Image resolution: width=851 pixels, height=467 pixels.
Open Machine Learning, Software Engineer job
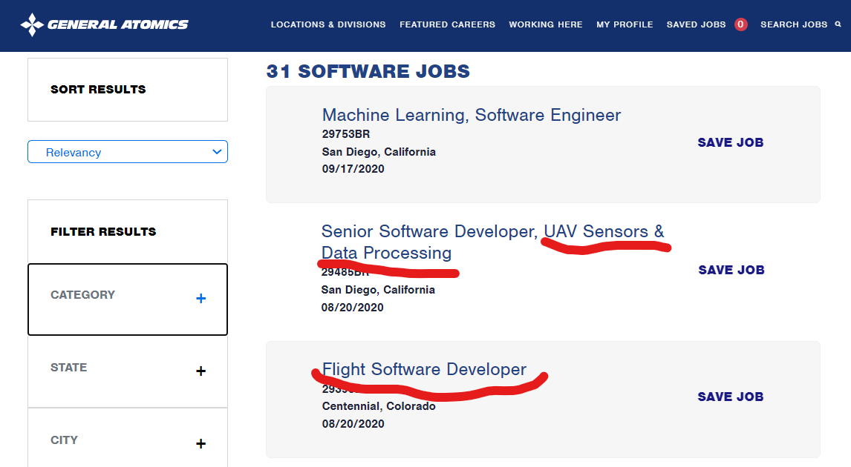tap(471, 115)
